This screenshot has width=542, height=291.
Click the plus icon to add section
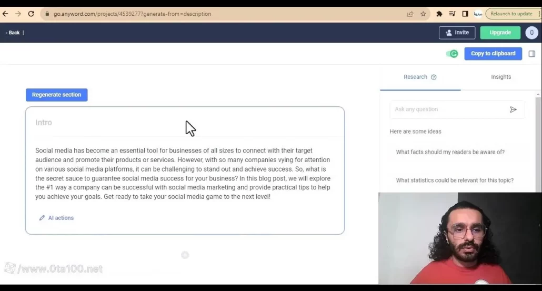tap(185, 255)
